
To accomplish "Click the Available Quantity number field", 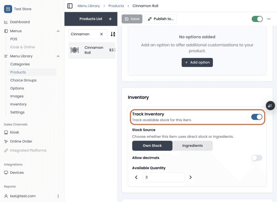I will [163, 177].
